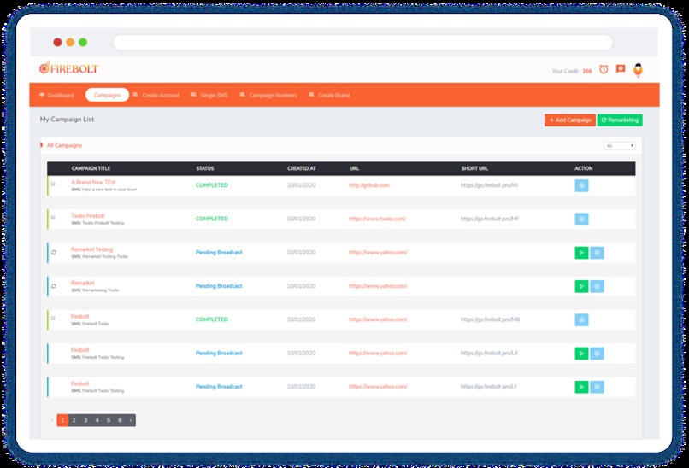Click the refresh icon beside Remarket Testing
Image resolution: width=689 pixels, height=468 pixels.
tap(54, 253)
